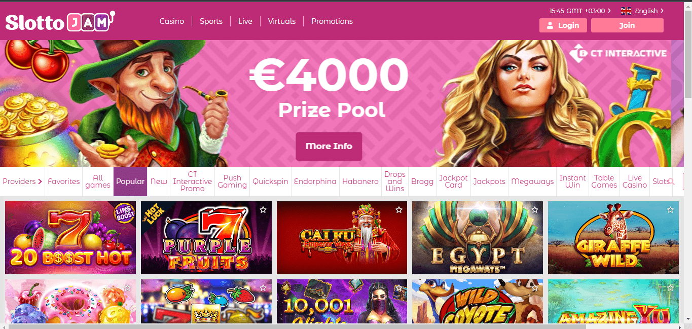
Task: Favorite the Purple Fruits game star
Action: pos(263,209)
